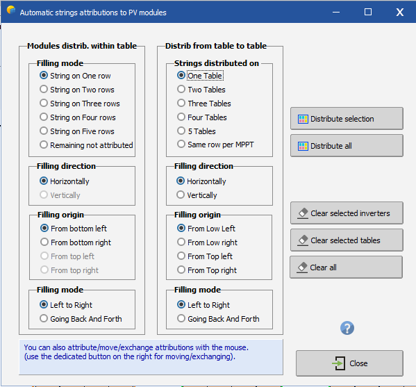Select Remaining not attributed filling mode

point(86,145)
